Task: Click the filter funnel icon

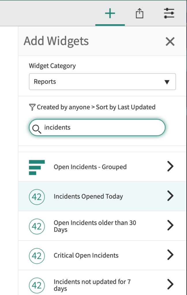Action: tap(32, 107)
